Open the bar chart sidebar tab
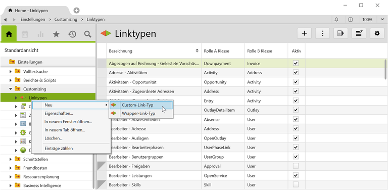The width and height of the screenshot is (388, 190). coord(40,34)
